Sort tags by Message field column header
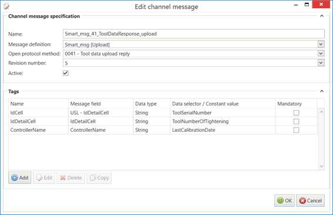The width and height of the screenshot is (333, 215). (x=101, y=104)
